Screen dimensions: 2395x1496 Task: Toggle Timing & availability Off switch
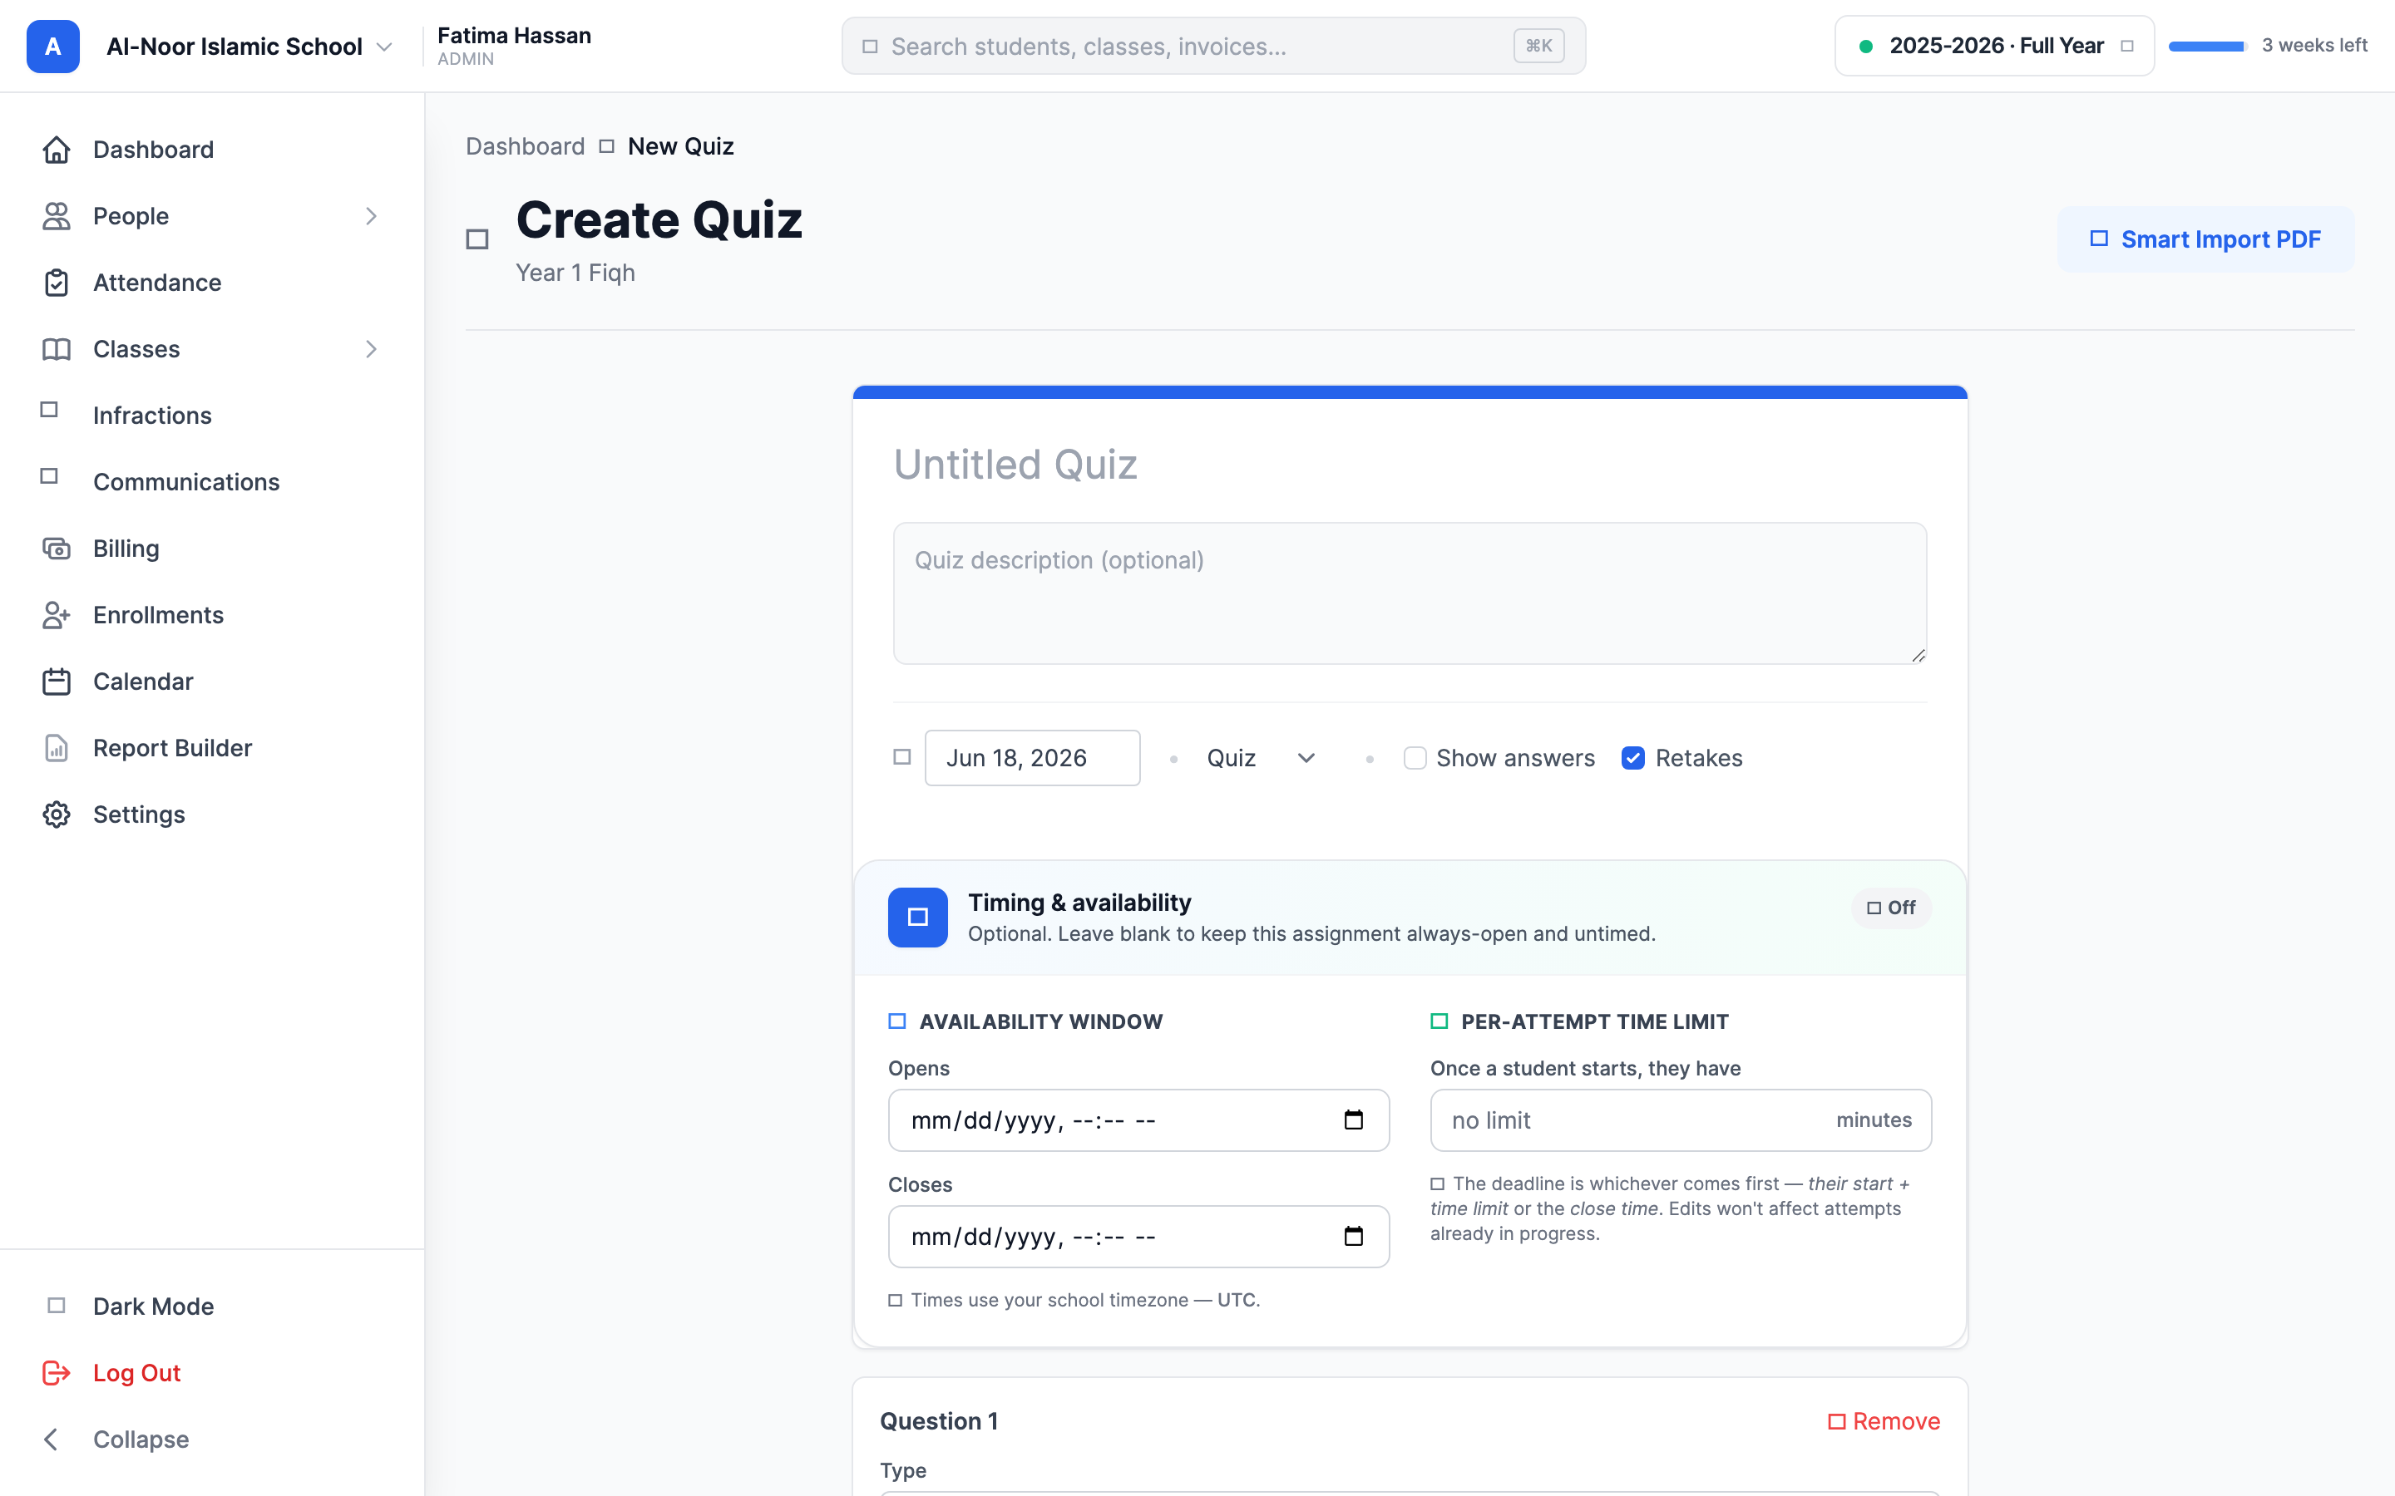click(1890, 908)
